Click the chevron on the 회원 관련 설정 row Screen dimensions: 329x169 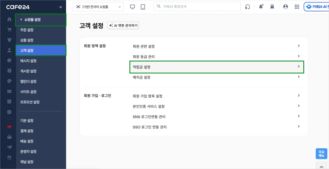299,46
